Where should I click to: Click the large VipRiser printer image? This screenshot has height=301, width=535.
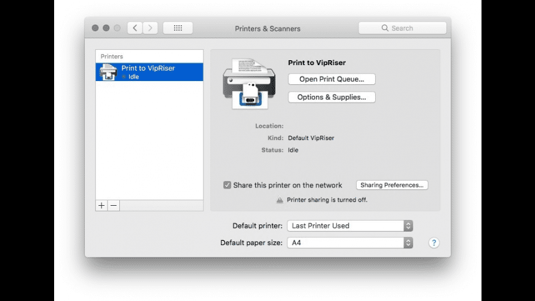[249, 84]
